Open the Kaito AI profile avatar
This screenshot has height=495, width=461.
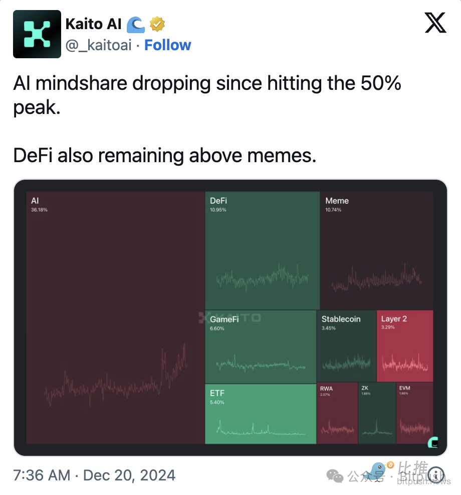coord(37,34)
